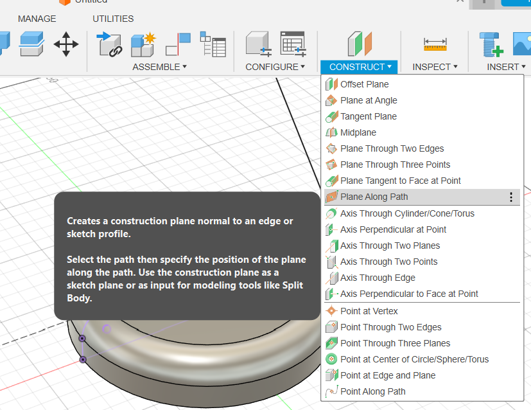This screenshot has width=531, height=410.
Task: Open the CONFIGURE dropdown
Action: click(x=275, y=67)
